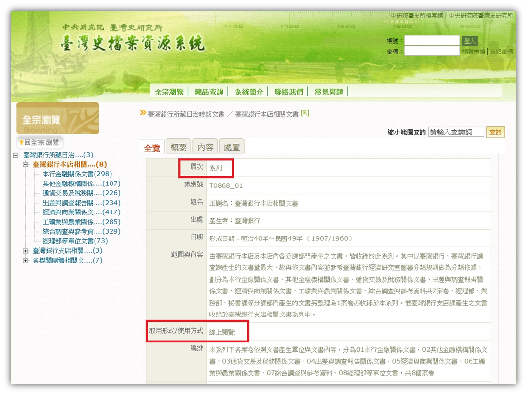Switch to the 內容 tab

click(x=205, y=147)
